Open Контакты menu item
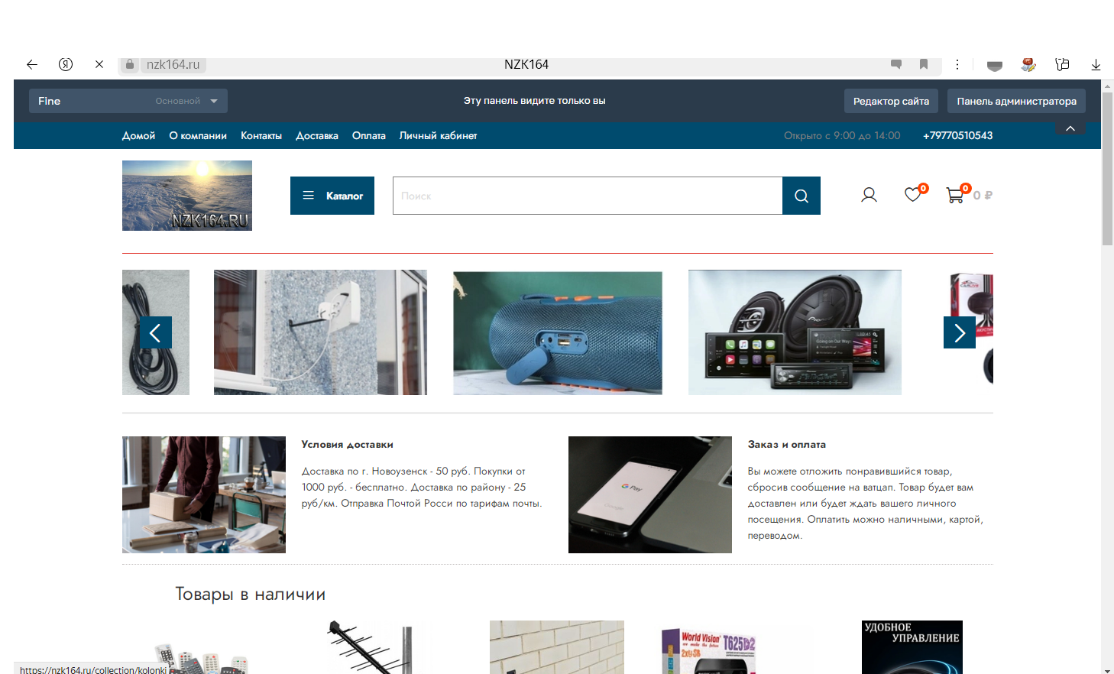Viewport: 1114px width, 674px height. pos(261,135)
